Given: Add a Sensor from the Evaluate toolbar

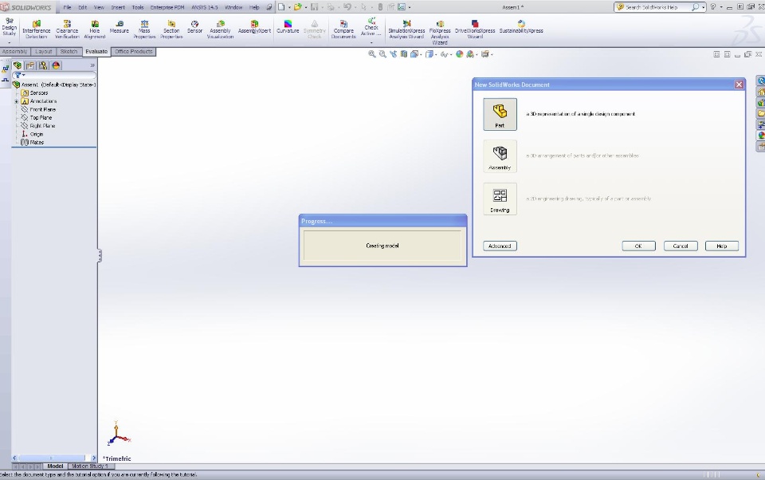Looking at the screenshot, I should pos(194,27).
